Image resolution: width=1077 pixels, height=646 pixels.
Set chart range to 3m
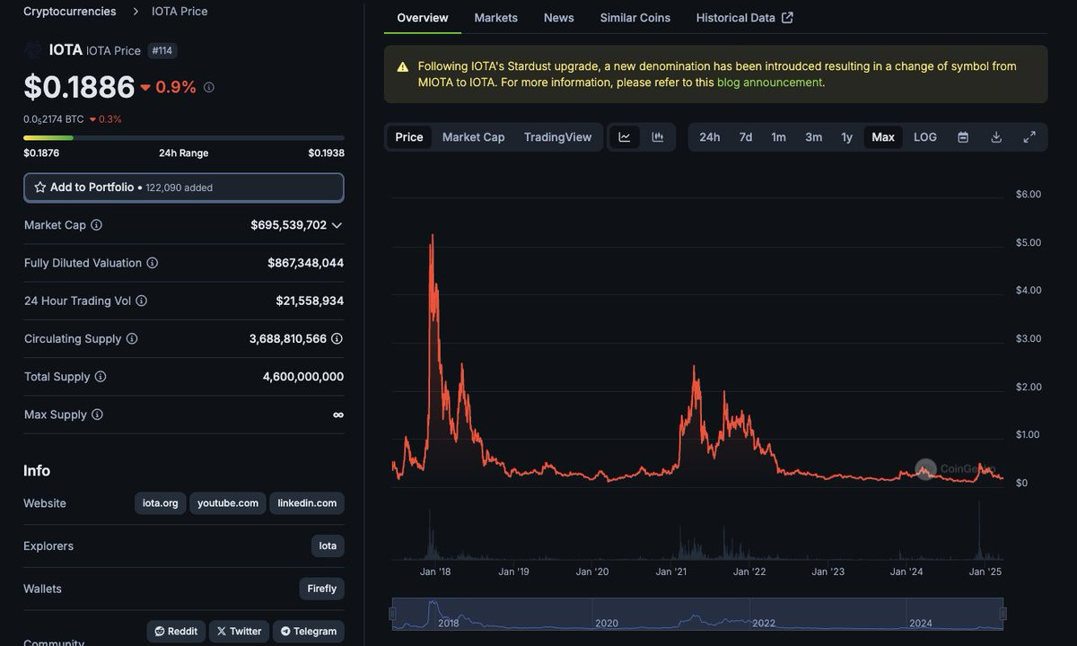coord(814,137)
